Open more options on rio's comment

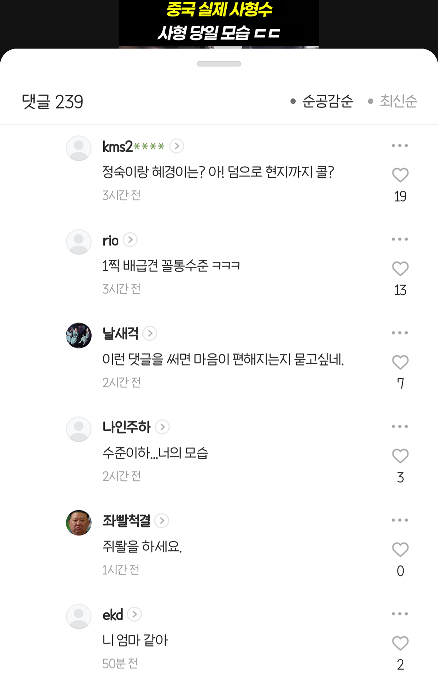tap(400, 239)
